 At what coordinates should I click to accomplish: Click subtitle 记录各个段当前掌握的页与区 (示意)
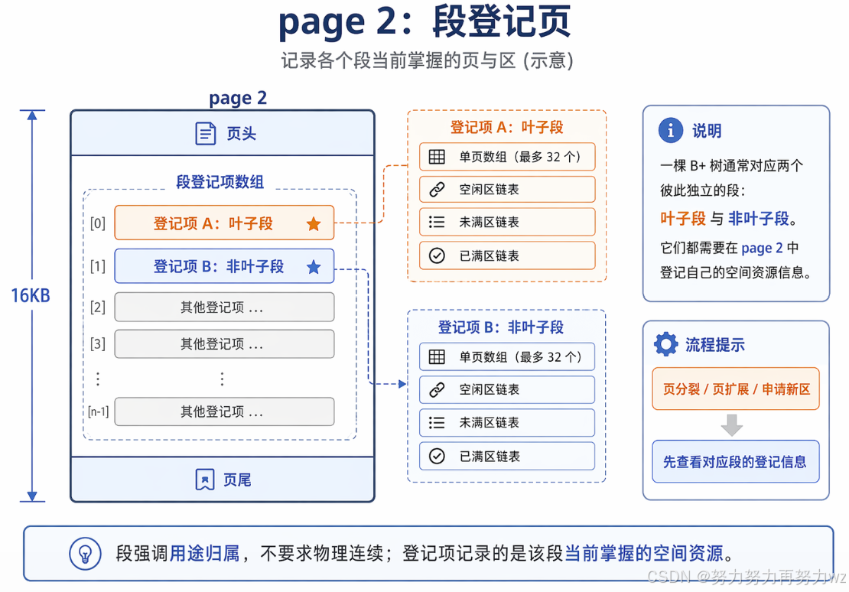[x=427, y=60]
